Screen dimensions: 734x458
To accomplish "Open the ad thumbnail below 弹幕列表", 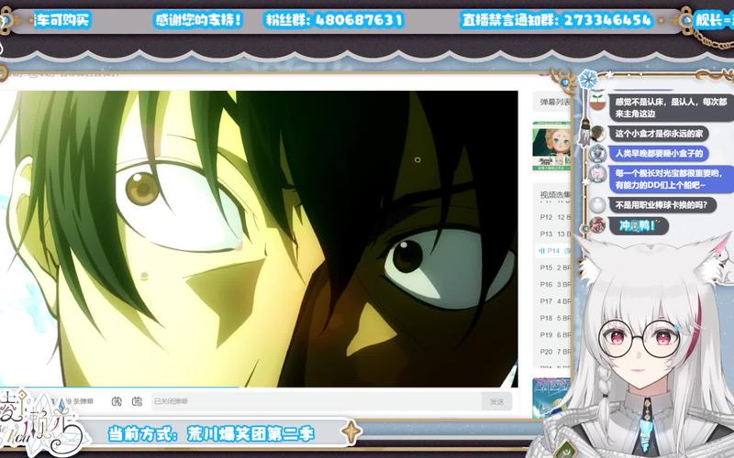I will (x=551, y=146).
